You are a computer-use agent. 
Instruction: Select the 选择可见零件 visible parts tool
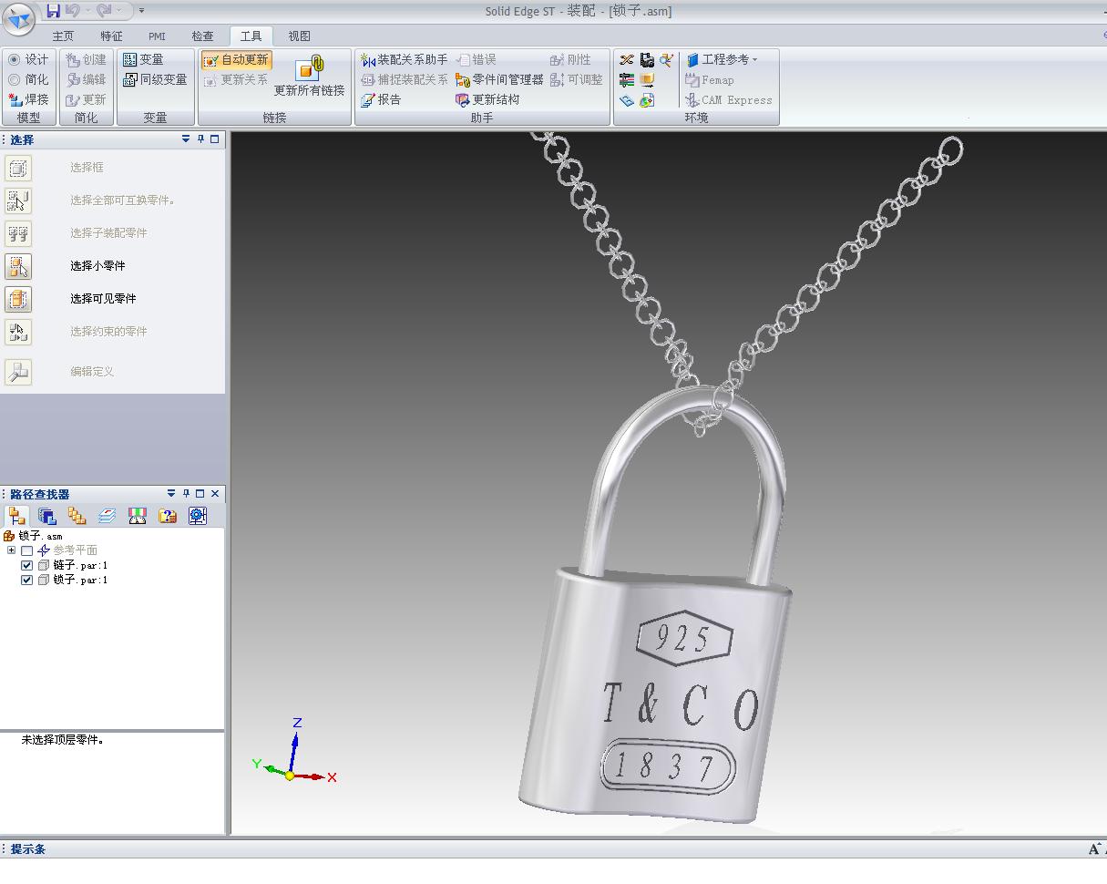(18, 299)
